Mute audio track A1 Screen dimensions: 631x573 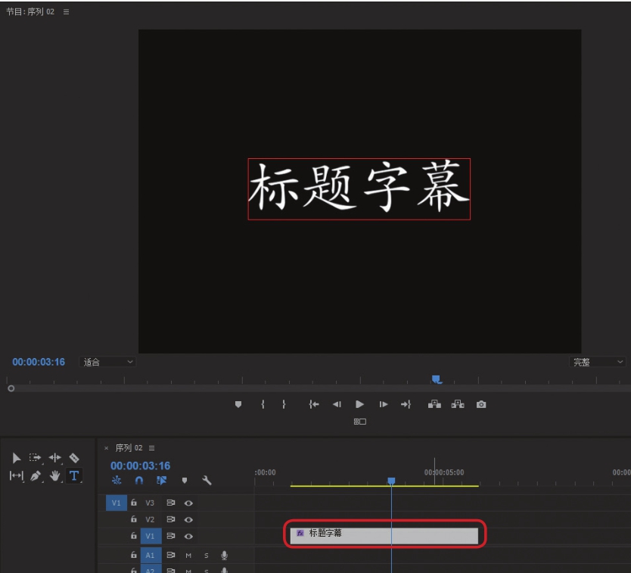(x=188, y=556)
